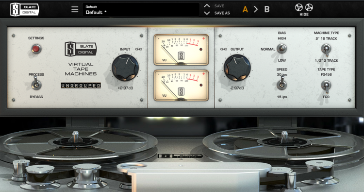Select previous preset with up chevron
Image resolution: width=364 pixels, height=192 pixels.
pyautogui.click(x=207, y=6)
